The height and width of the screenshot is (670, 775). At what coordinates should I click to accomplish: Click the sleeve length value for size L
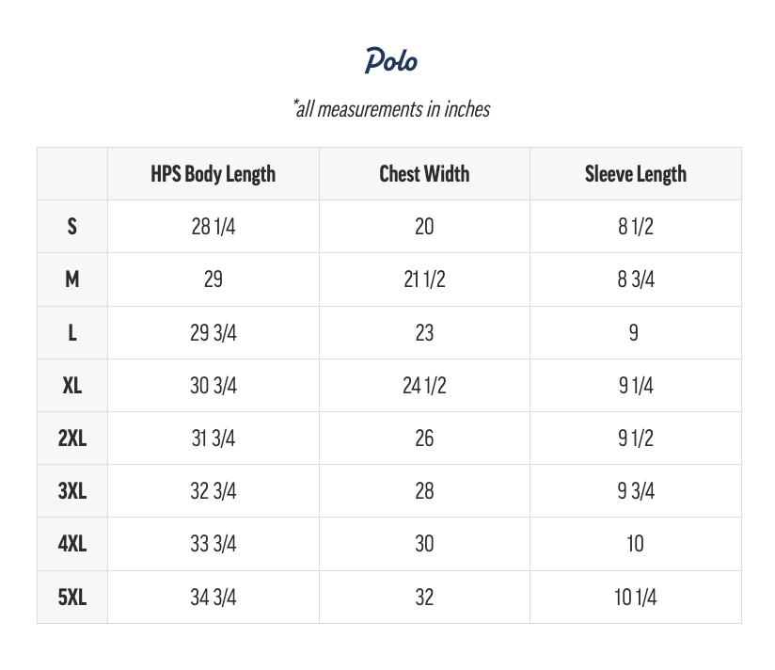(634, 332)
